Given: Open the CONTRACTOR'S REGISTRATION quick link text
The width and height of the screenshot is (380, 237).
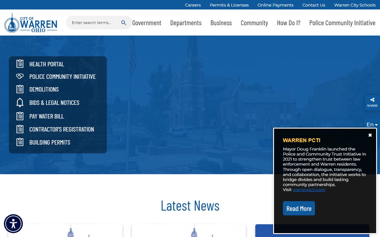Looking at the screenshot, I should [62, 129].
